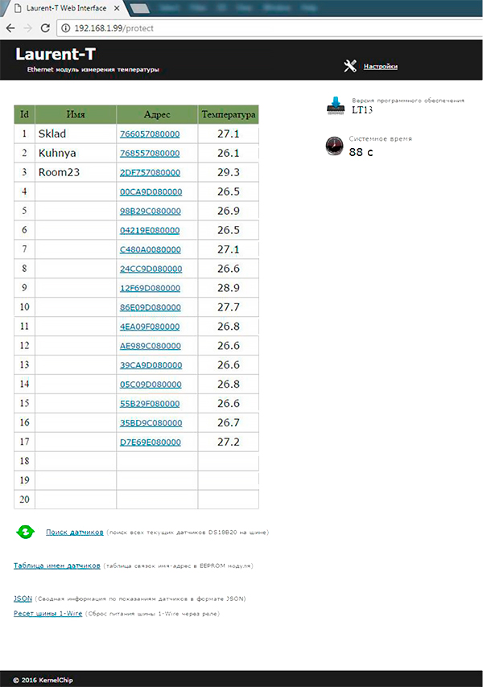Screen dimensions: 483x687
Task: Click the Поиск датчиков link
Action: pos(74,532)
